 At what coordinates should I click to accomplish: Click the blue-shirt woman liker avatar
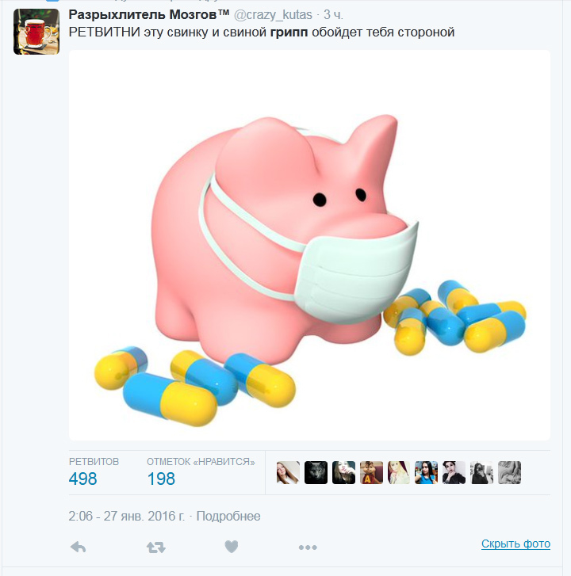point(426,472)
